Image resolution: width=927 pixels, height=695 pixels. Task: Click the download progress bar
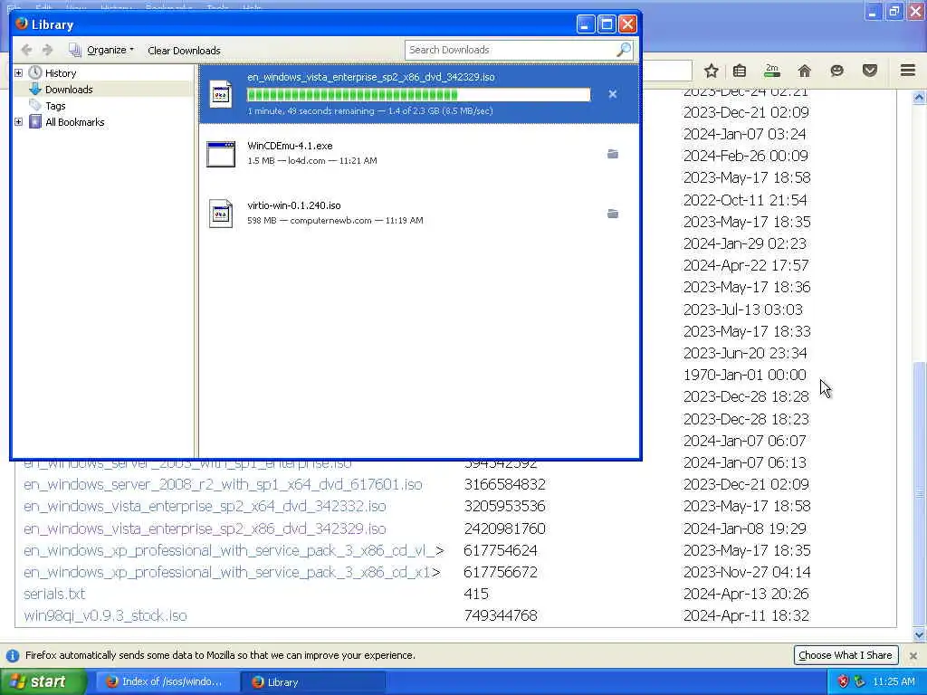418,94
